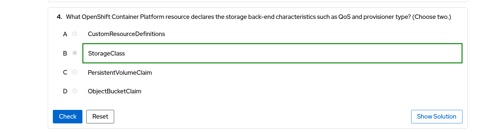Choose the PersistentVolumeClaim answer text
496x133 pixels.
(x=120, y=73)
